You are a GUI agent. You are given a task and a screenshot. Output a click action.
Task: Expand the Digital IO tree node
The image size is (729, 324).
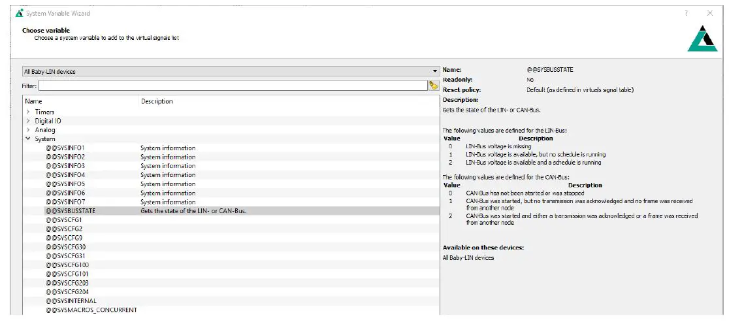point(28,121)
